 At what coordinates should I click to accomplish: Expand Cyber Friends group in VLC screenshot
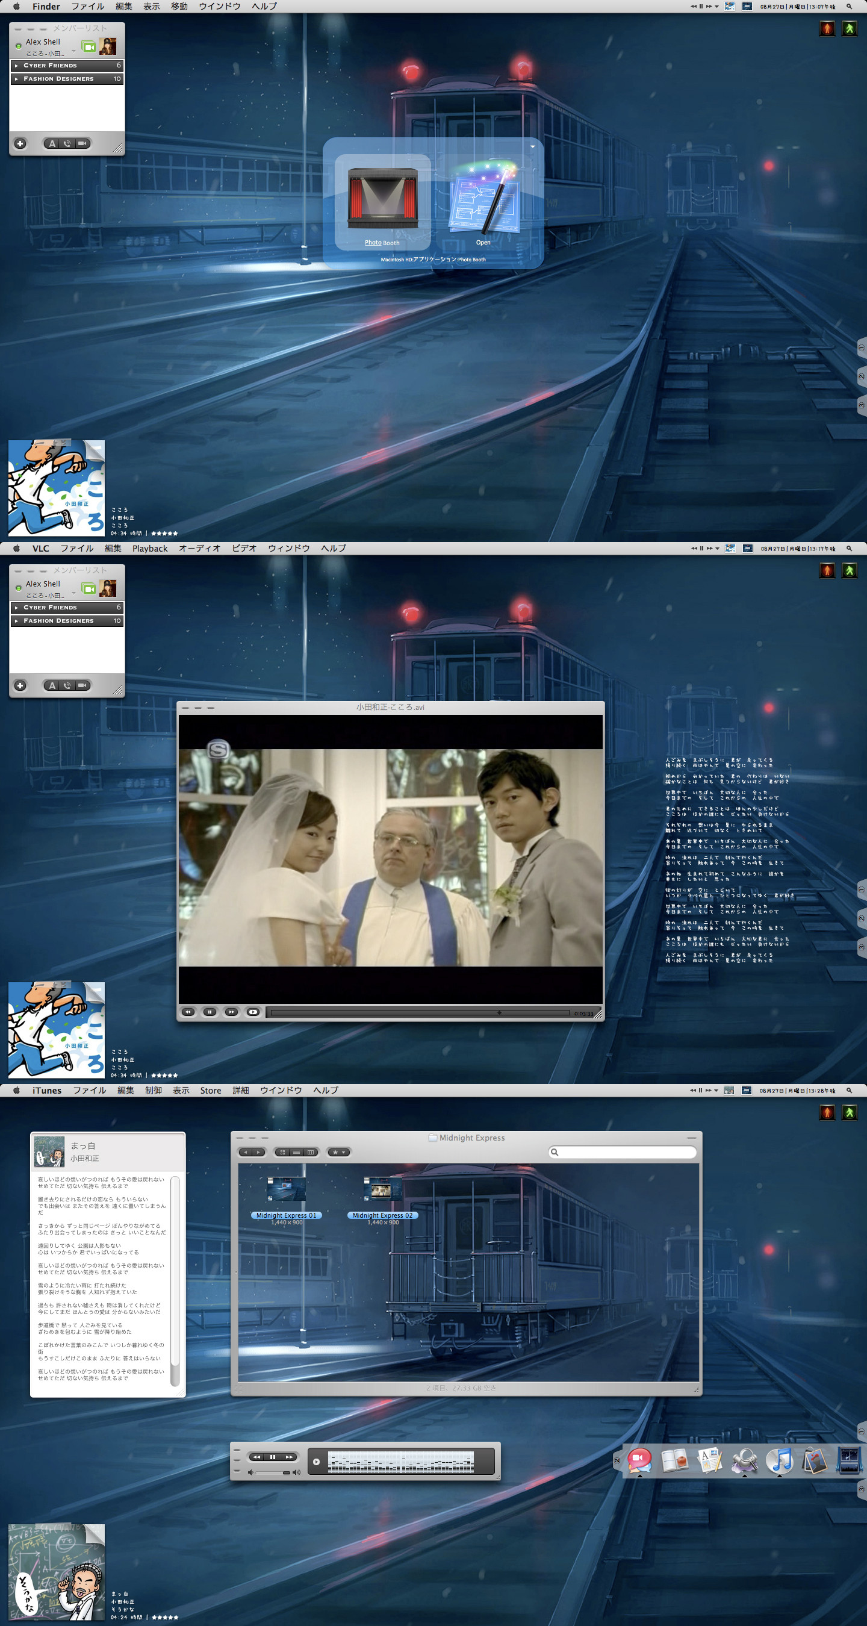16,607
